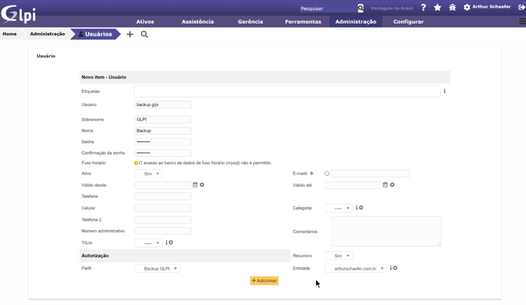The height and width of the screenshot is (305, 526).
Task: Click the Etiquetas info icon
Action: click(x=444, y=91)
